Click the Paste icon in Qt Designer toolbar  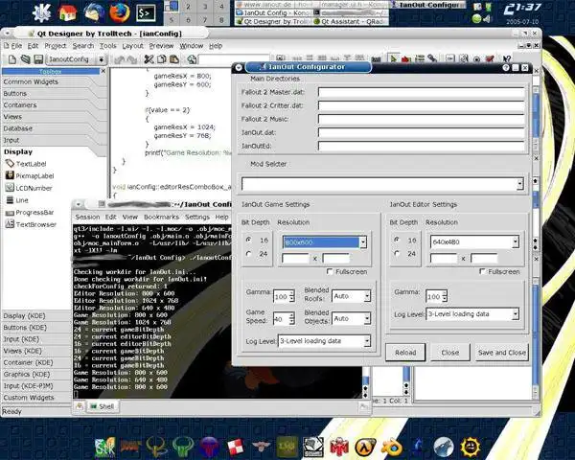point(174,59)
